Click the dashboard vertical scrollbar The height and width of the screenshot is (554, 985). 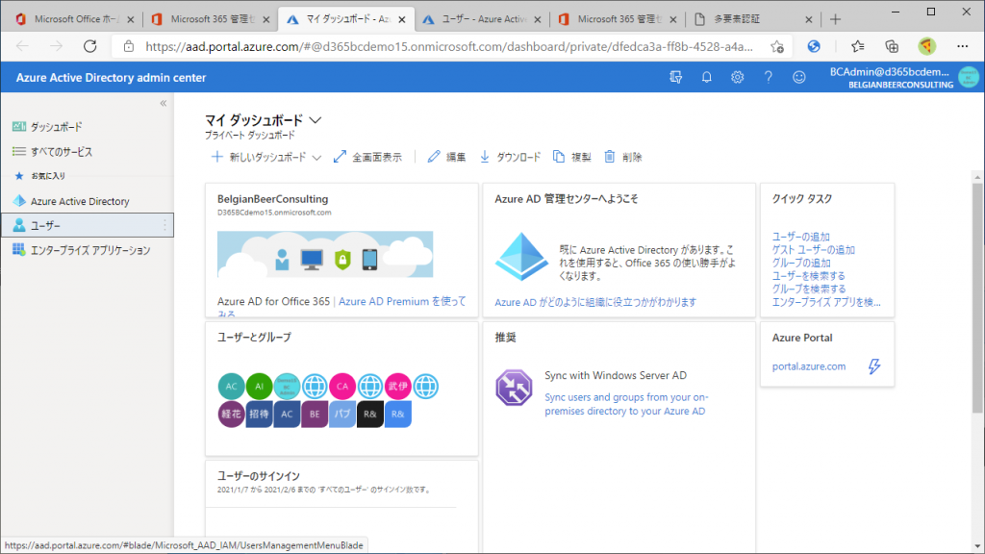977,298
